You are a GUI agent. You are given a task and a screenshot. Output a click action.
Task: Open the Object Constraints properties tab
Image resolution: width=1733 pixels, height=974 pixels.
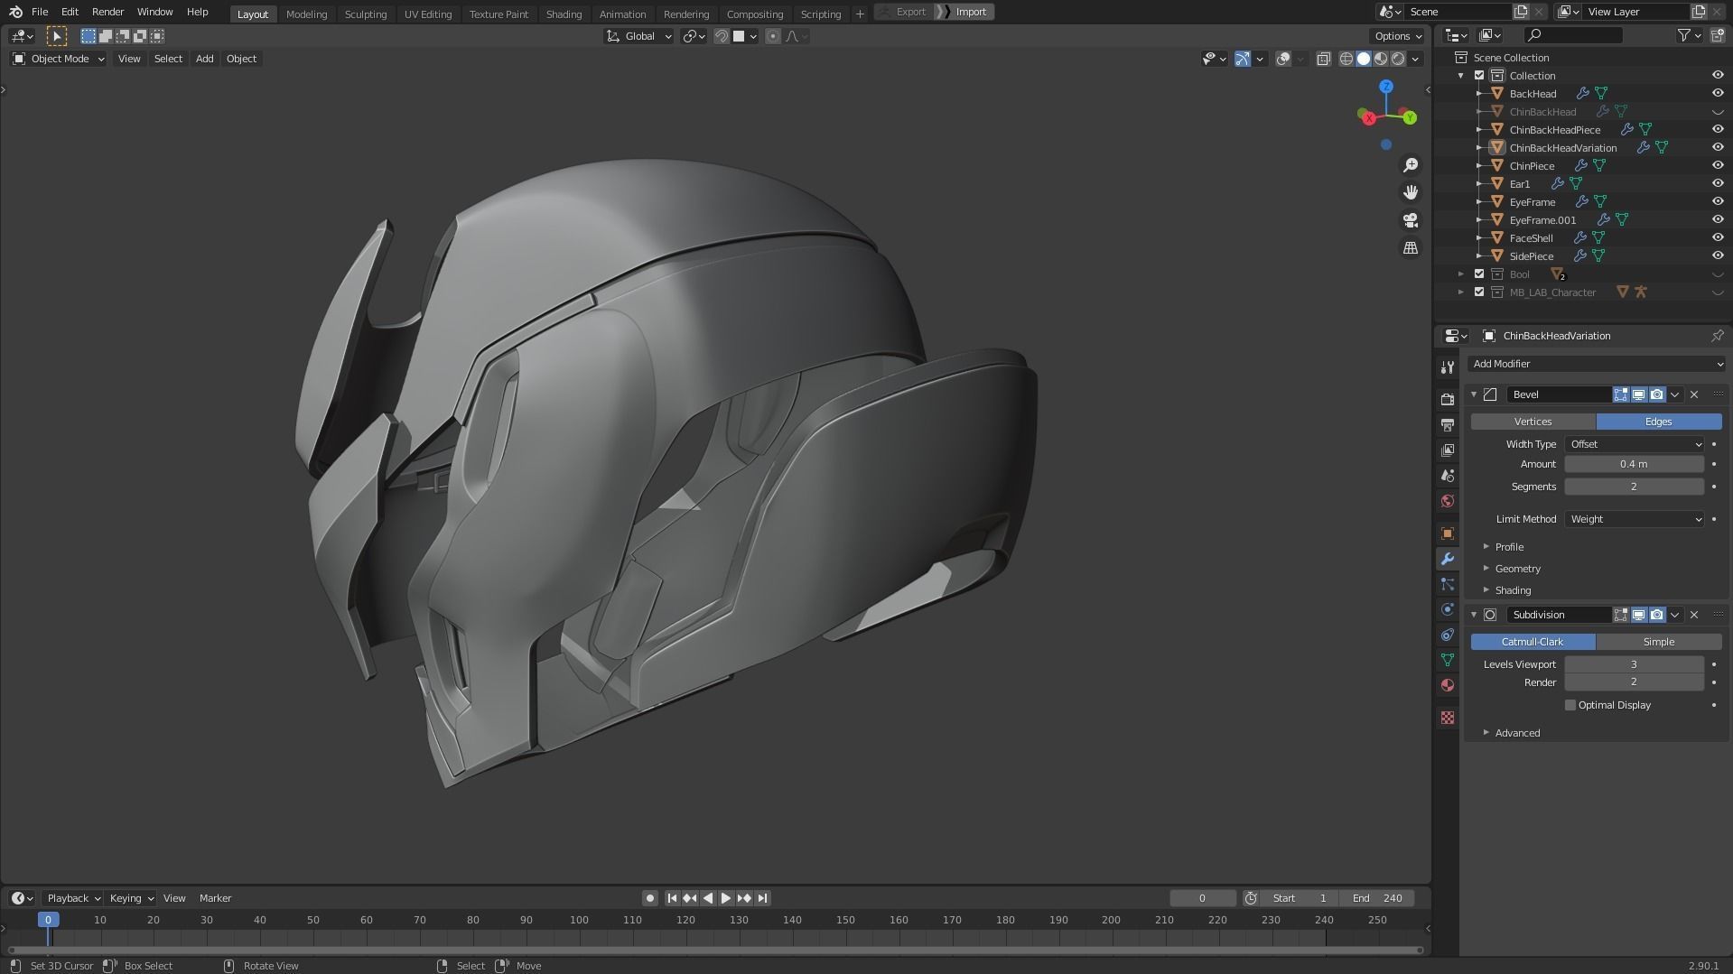point(1448,635)
